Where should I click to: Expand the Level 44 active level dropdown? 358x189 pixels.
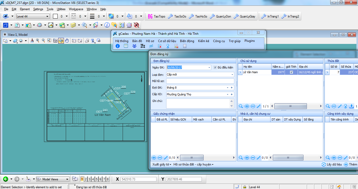click(x=47, y=16)
